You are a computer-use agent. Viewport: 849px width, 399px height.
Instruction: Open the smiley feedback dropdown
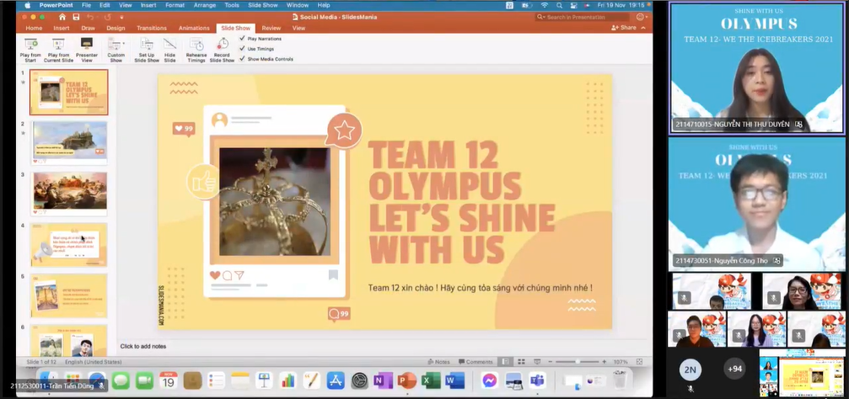pos(642,18)
